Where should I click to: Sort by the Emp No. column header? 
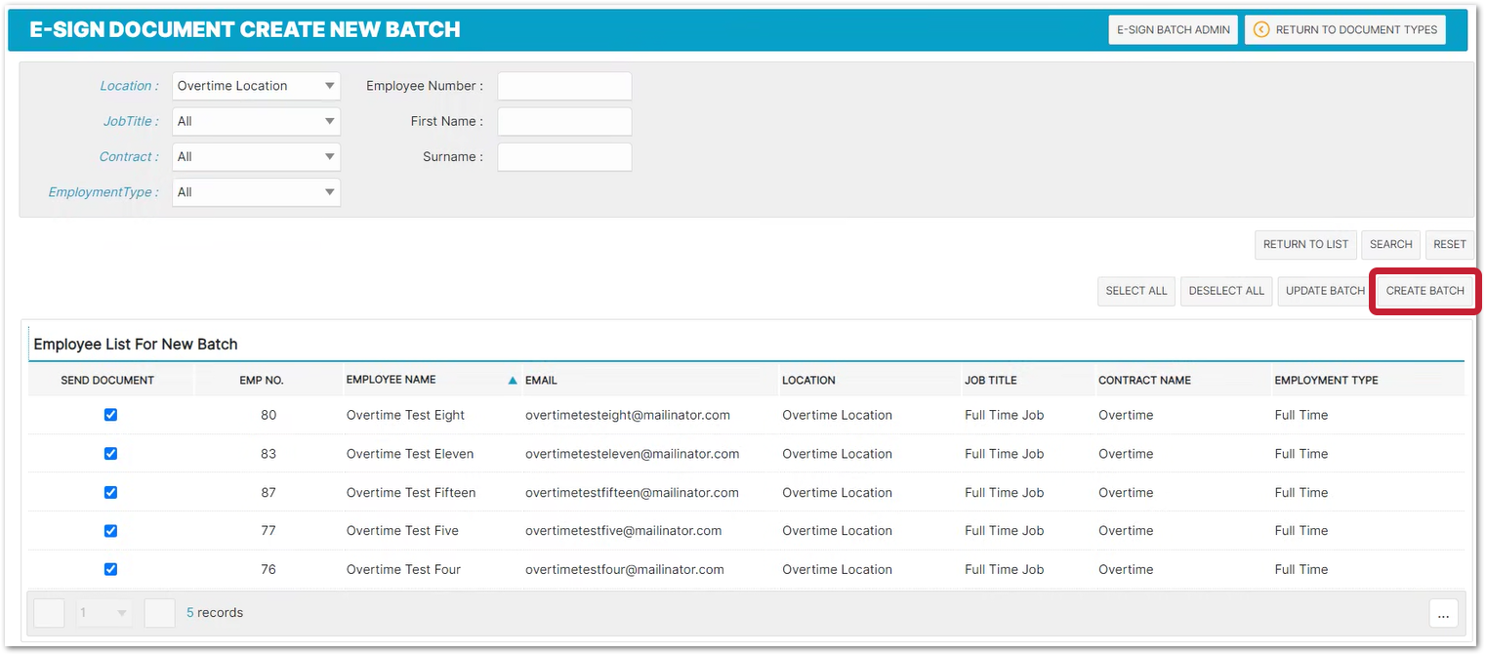[261, 381]
